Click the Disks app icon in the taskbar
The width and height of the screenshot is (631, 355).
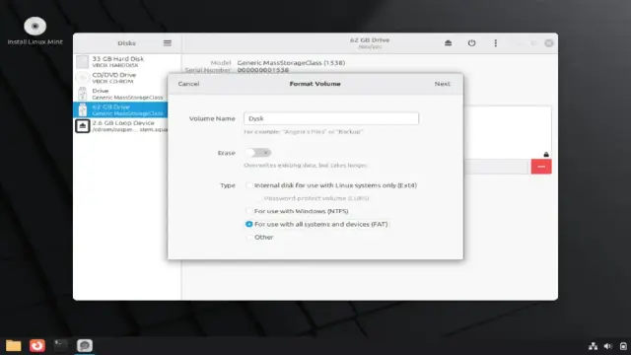click(85, 345)
